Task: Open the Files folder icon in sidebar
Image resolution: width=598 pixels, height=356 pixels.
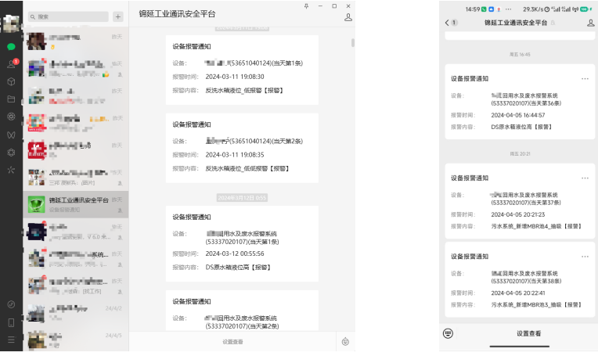Action: (x=11, y=99)
